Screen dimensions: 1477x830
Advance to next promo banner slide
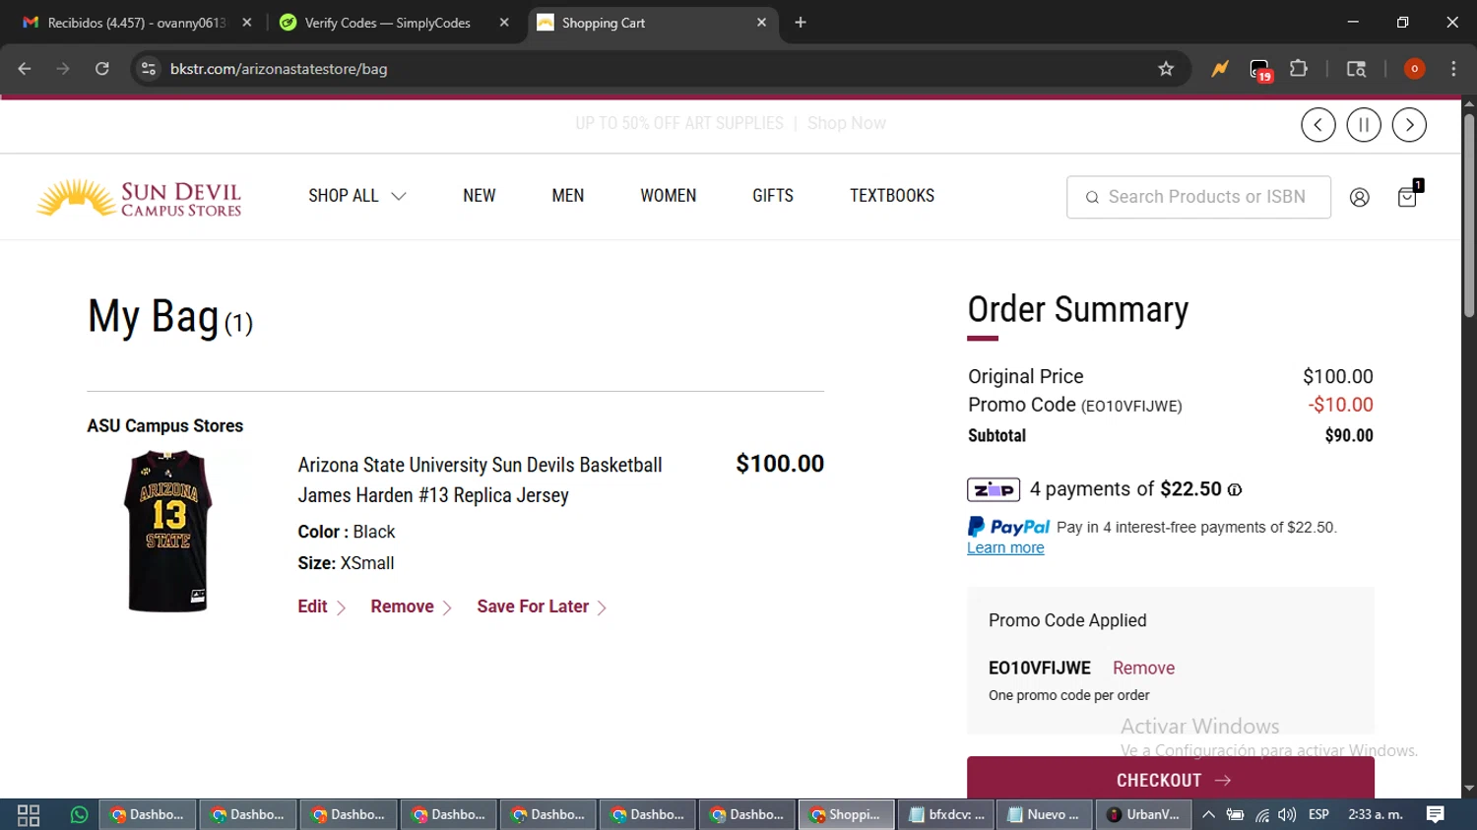click(1409, 125)
